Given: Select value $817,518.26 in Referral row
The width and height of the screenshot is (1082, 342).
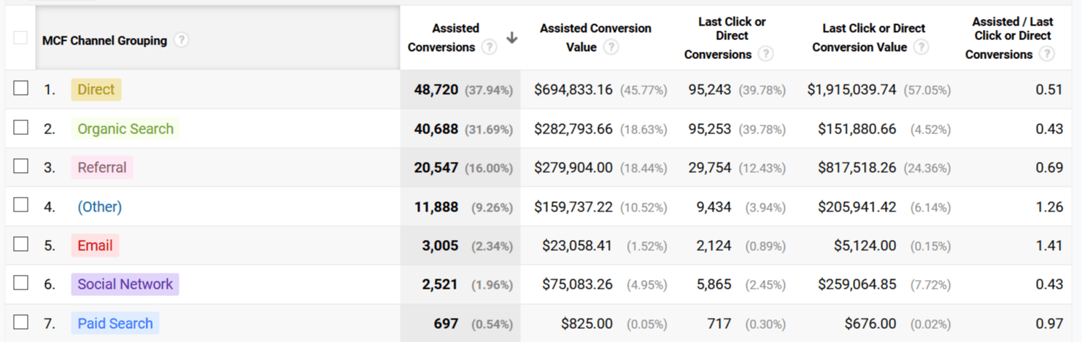Looking at the screenshot, I should (857, 168).
